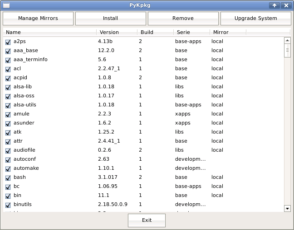Select the atk package name
The image size is (294, 230).
pyautogui.click(x=17, y=132)
